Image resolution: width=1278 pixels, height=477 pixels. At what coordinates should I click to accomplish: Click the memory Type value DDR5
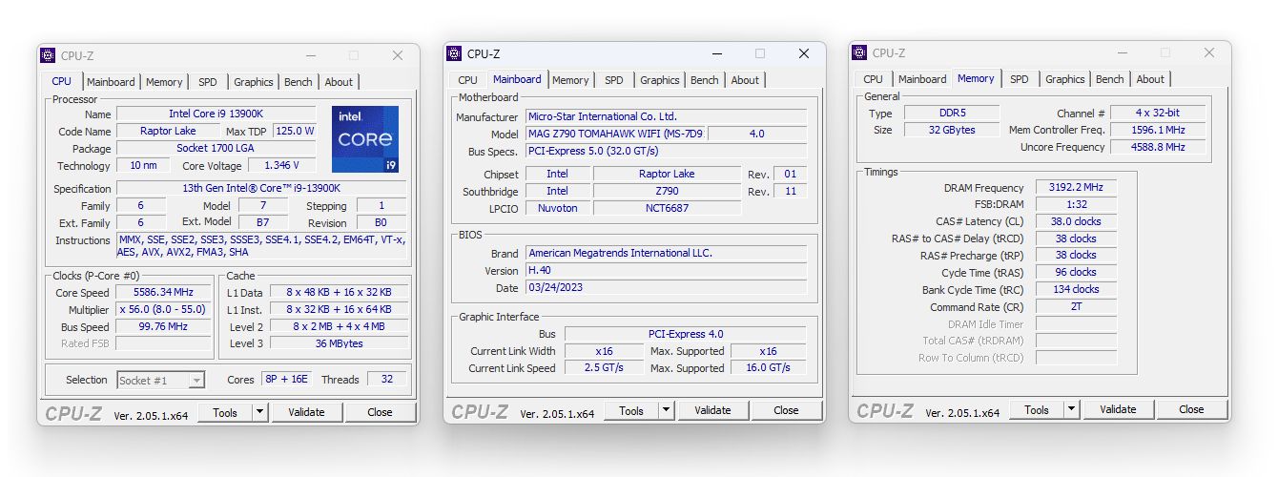coord(952,114)
